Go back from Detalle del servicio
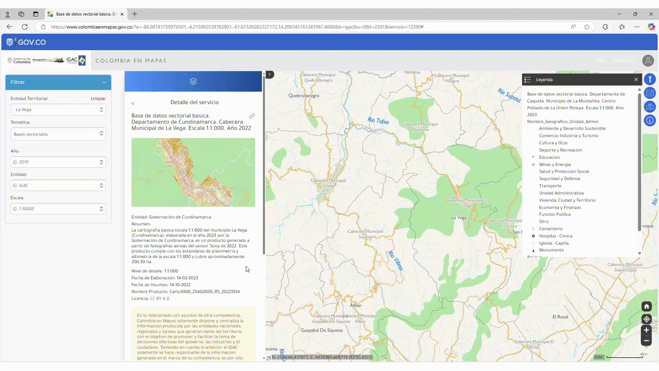Screen dimensions: 659x371 pos(133,103)
